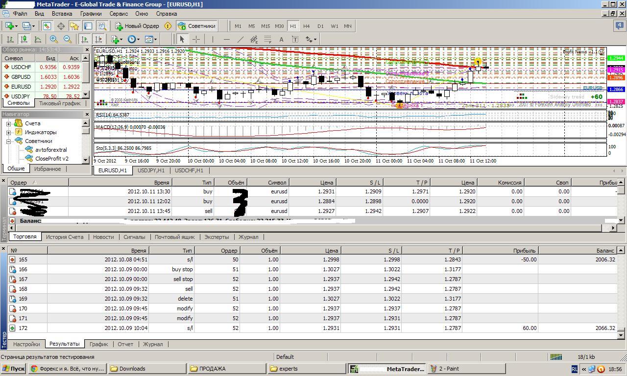The image size is (627, 376).
Task: Zoom out on the chart
Action: tap(67, 39)
